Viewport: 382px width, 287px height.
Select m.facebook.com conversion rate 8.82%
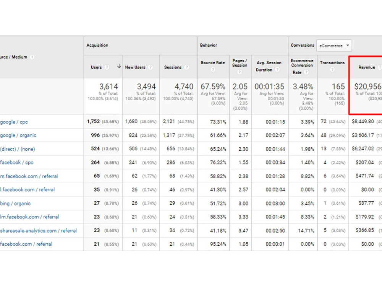307,176
